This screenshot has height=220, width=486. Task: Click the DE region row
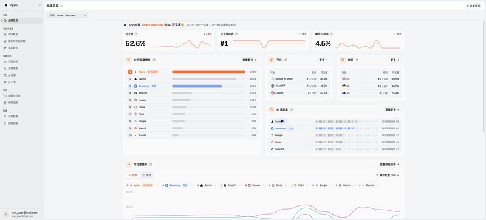(371, 86)
